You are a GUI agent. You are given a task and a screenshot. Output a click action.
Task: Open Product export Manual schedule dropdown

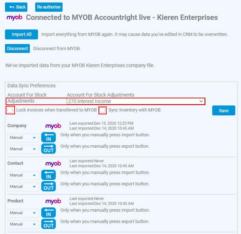coord(23,224)
